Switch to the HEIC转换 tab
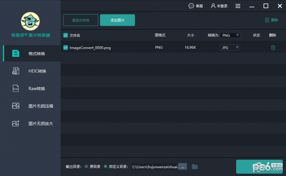Viewport: 286px width, 176px height. click(32, 71)
